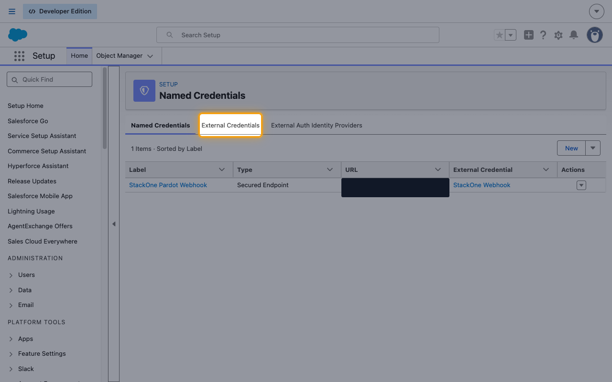Expand the Apps tree node

(11, 339)
